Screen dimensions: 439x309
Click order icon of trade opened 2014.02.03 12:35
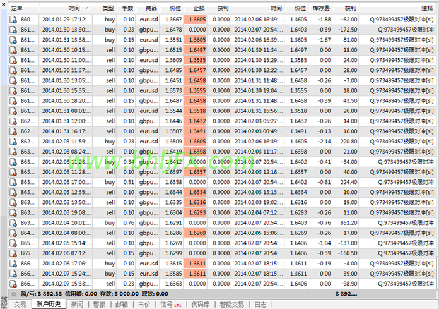click(13, 192)
